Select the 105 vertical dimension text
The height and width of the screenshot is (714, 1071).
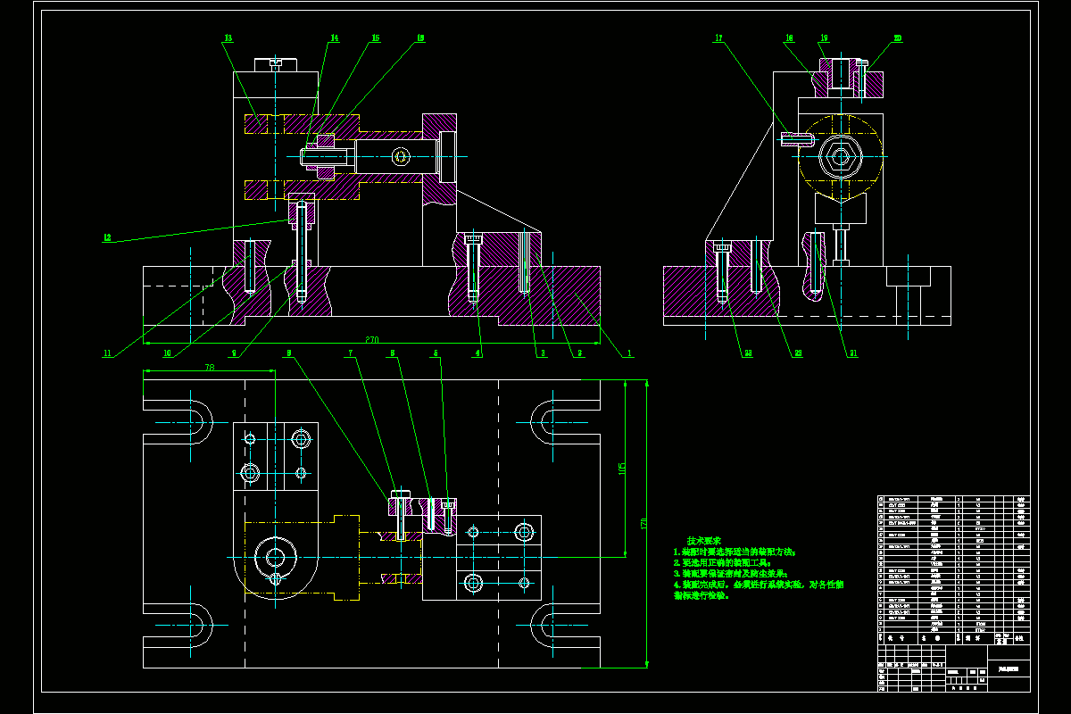621,468
